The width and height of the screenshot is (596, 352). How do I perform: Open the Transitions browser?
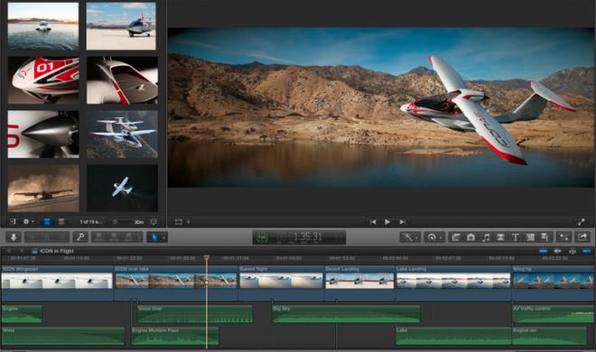(500, 237)
